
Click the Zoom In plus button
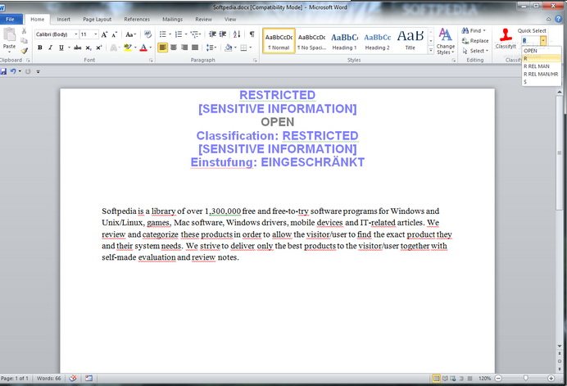(551, 378)
